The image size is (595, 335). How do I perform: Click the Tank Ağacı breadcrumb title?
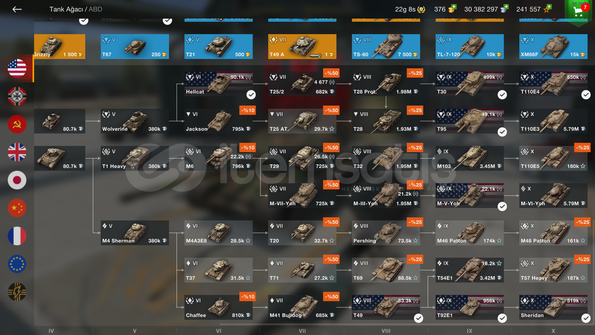pos(66,9)
